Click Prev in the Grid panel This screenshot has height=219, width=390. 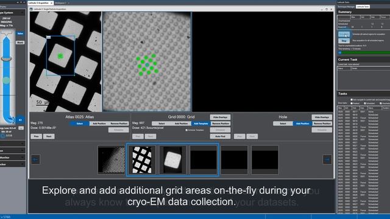pyautogui.click(x=138, y=136)
